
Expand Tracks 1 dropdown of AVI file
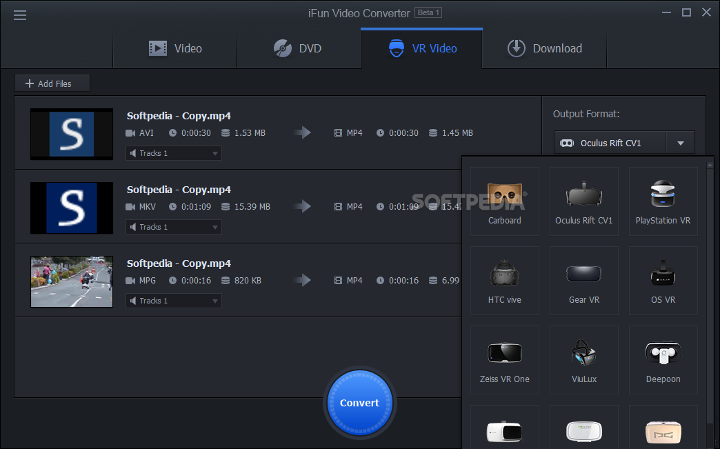click(174, 153)
